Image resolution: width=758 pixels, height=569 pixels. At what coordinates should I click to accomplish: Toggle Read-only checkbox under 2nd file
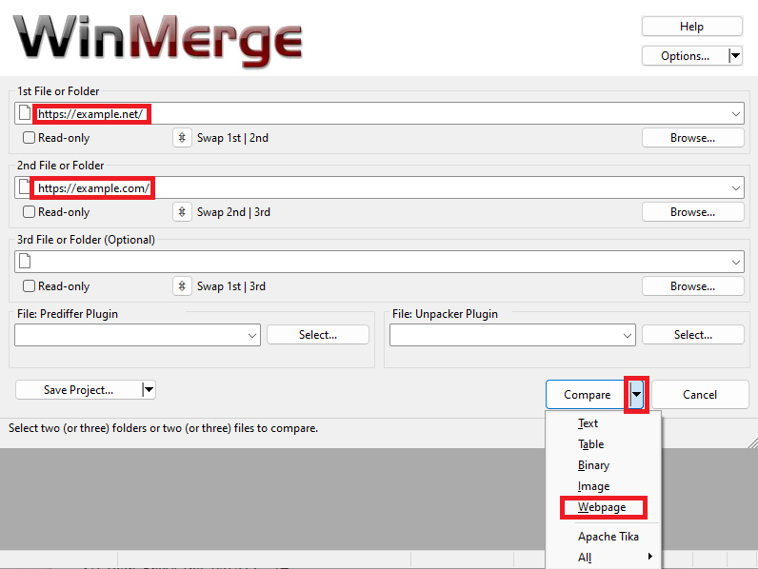30,212
